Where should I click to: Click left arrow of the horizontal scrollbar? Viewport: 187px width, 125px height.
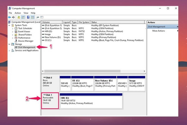43,71
